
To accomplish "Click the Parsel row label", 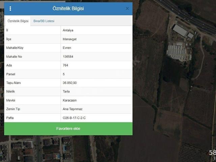I will (x=10, y=74).
